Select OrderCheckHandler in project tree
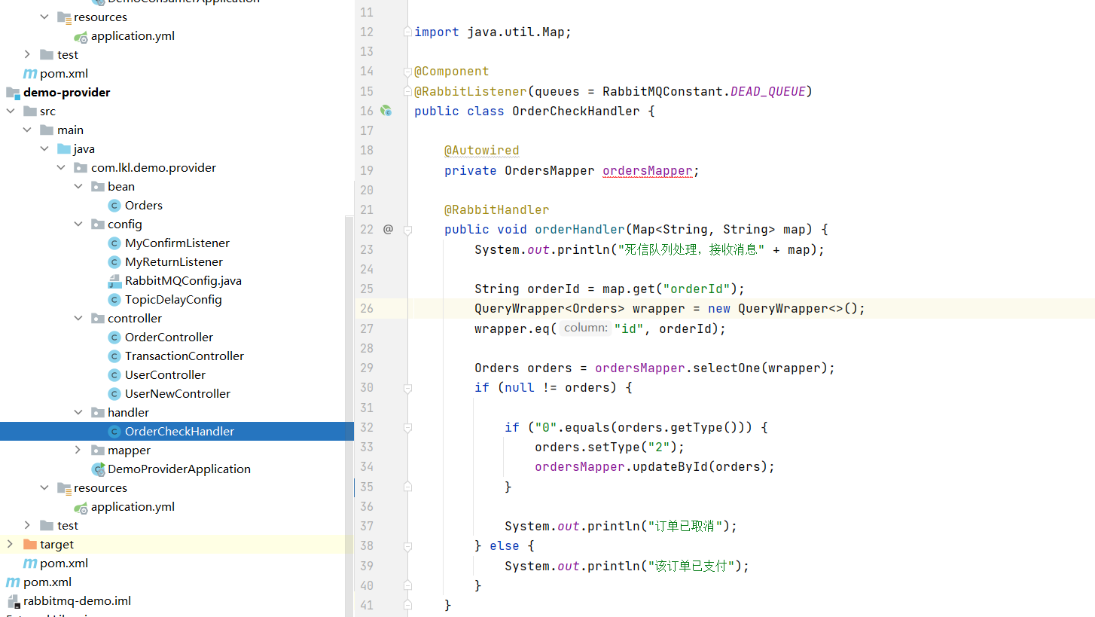 point(177,432)
